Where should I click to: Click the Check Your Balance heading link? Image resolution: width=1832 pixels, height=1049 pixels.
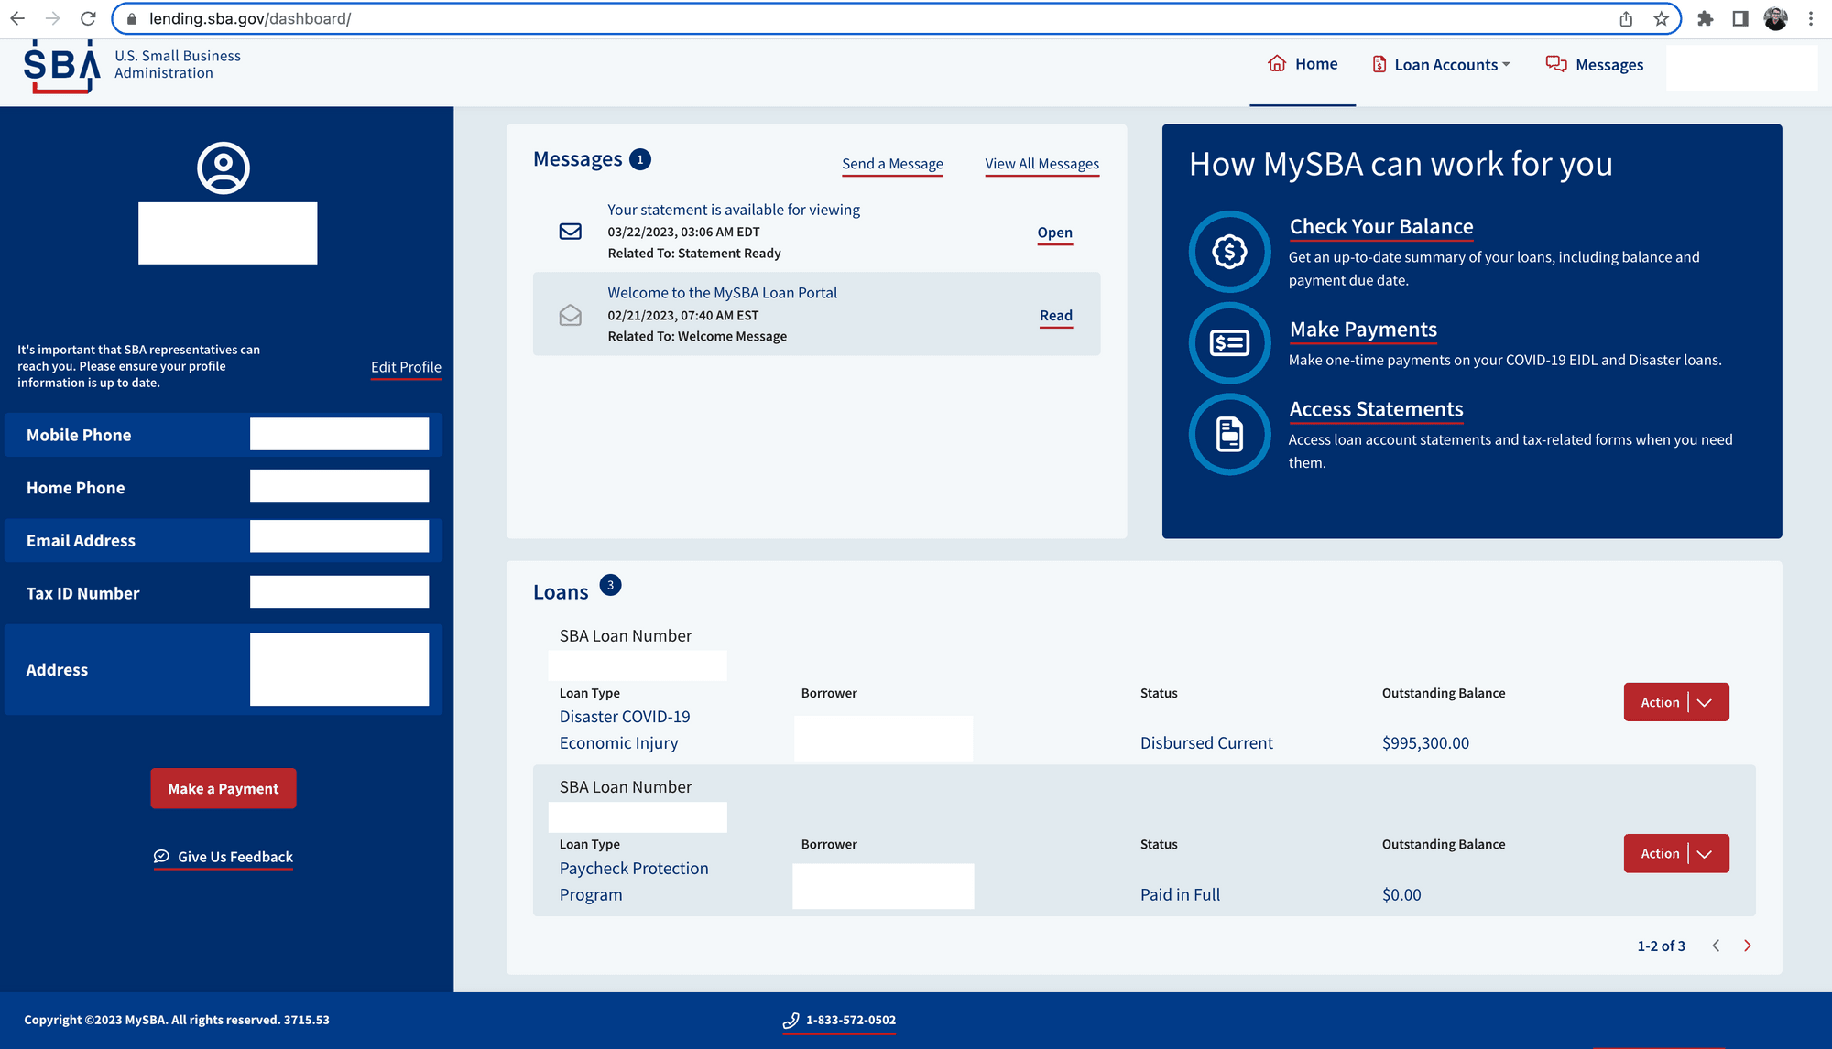coord(1381,226)
